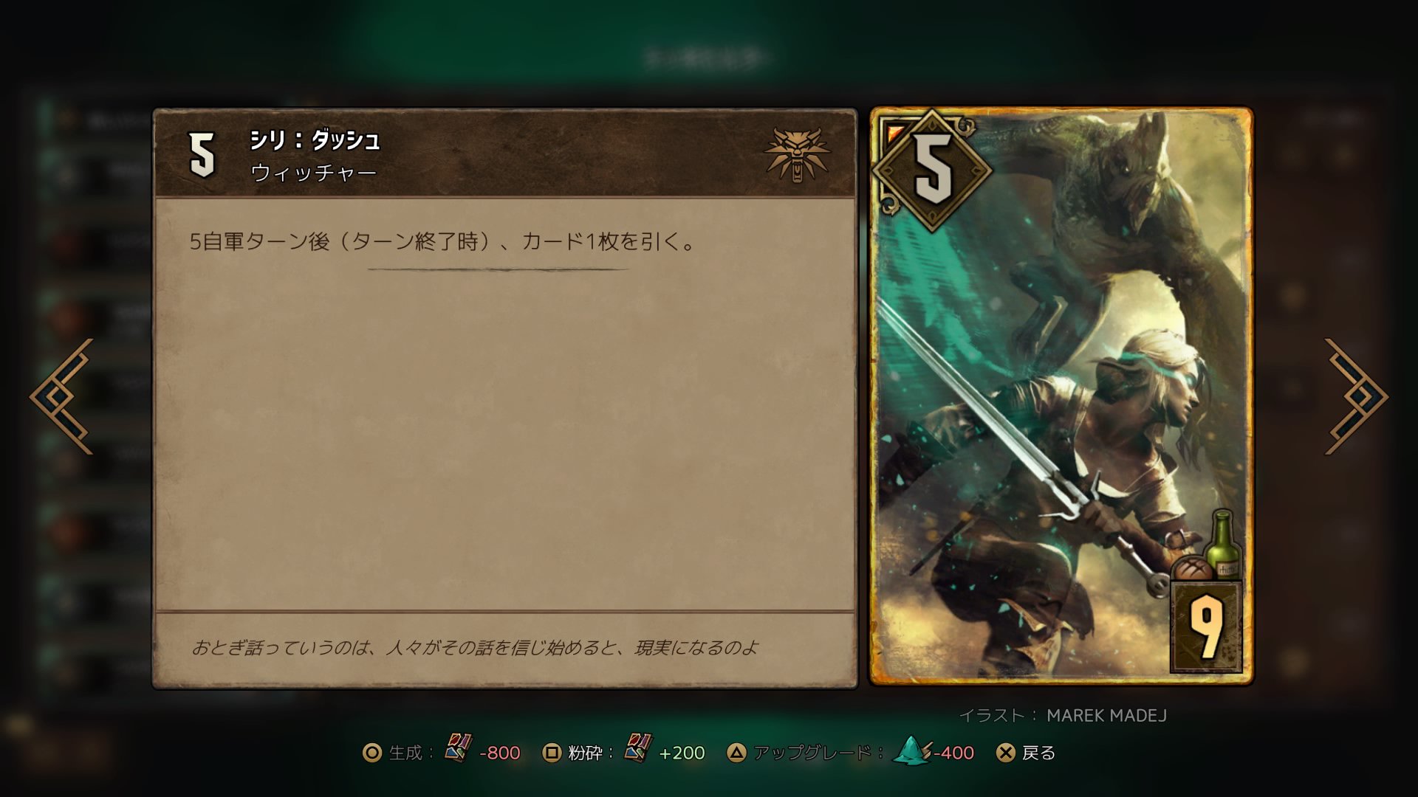Click the meteorite powder icon beside -400
Screen dimensions: 1418x797
coord(912,750)
